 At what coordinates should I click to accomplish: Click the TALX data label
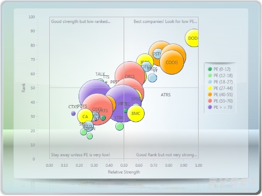[100, 74]
